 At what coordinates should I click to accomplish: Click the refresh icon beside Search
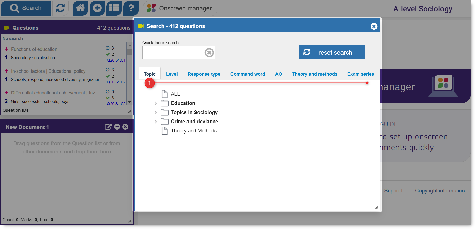(60, 8)
